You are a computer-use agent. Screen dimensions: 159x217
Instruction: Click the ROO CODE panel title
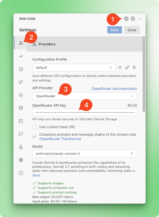point(27,19)
